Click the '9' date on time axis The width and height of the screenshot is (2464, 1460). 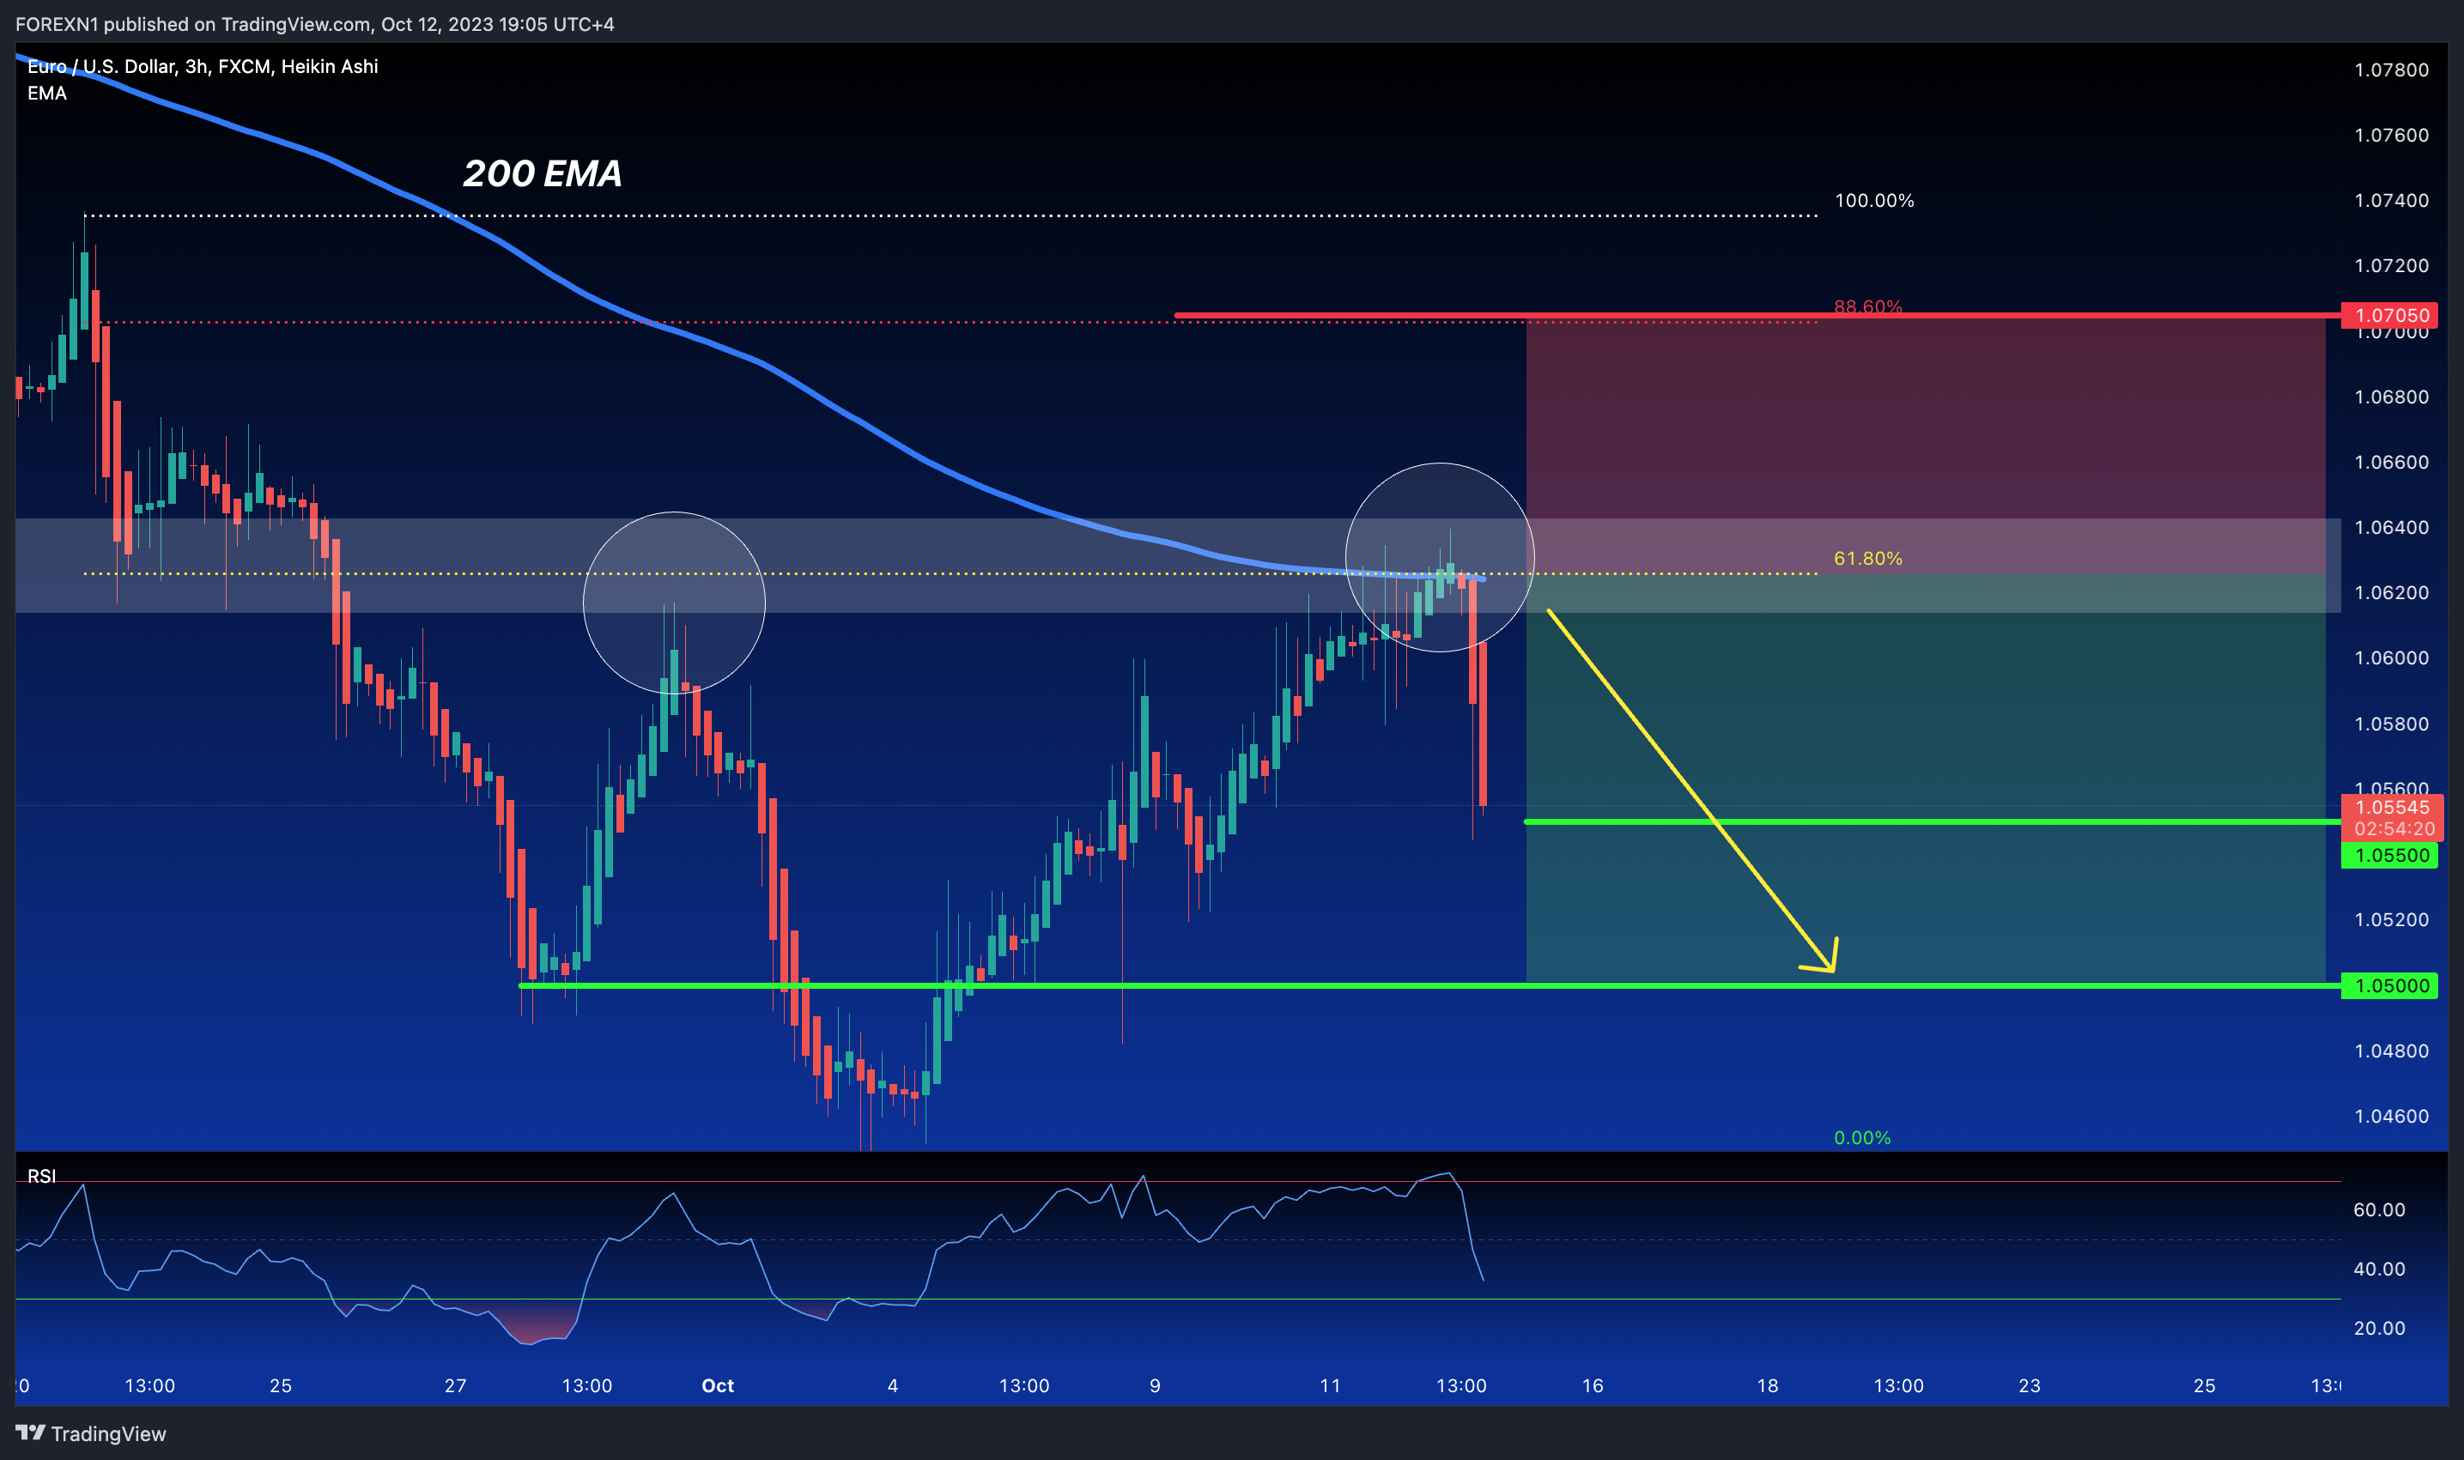coord(1156,1386)
